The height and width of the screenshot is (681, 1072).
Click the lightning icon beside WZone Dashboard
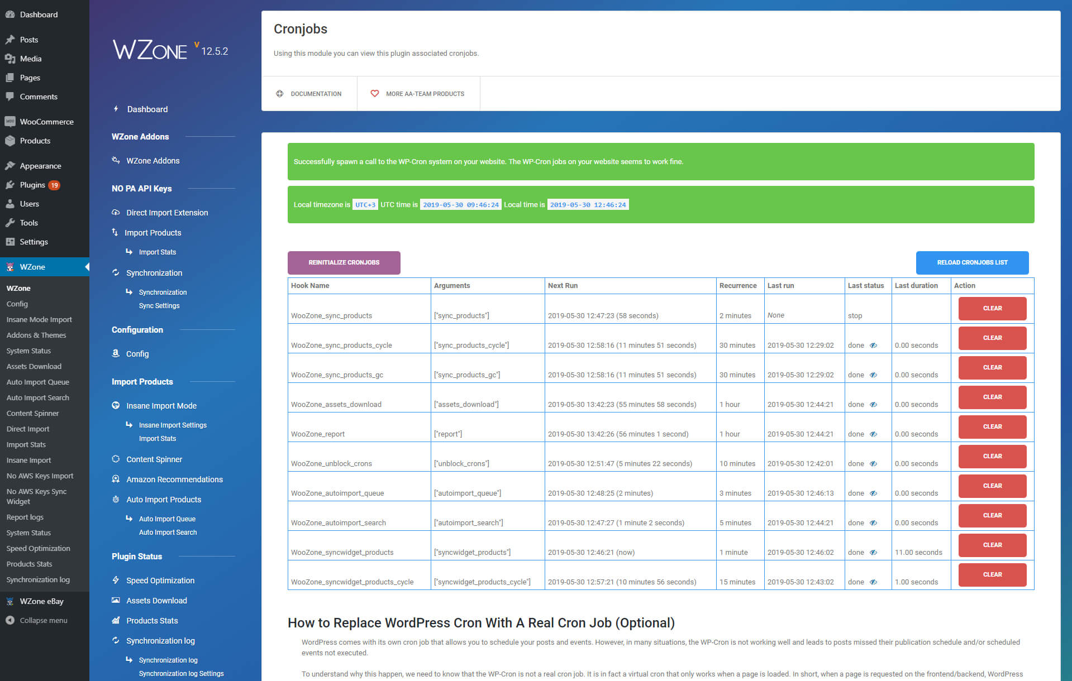coord(116,109)
